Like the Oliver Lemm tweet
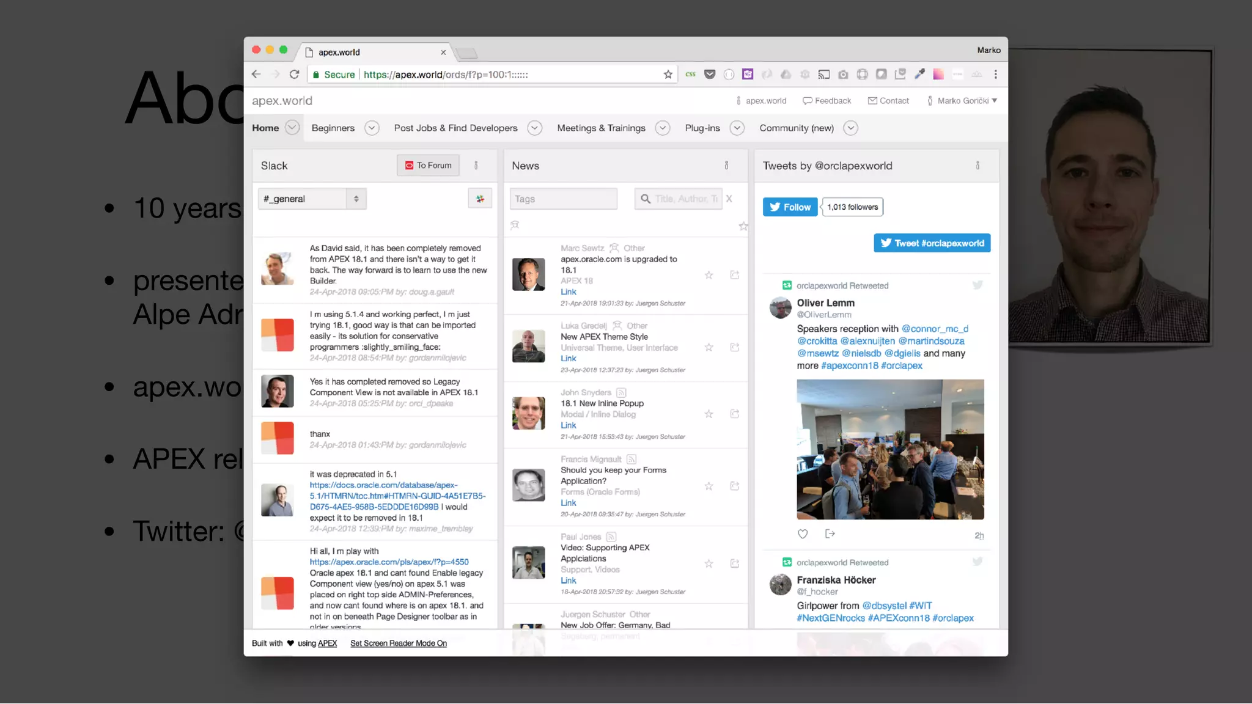Screen dimensions: 1252x704 [803, 534]
